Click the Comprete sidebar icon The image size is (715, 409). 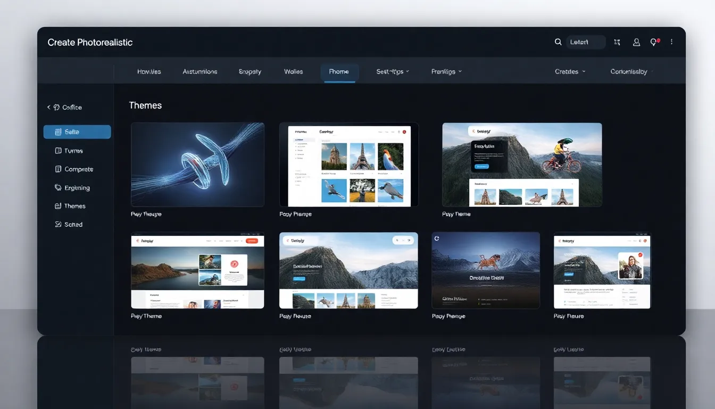[x=59, y=169]
